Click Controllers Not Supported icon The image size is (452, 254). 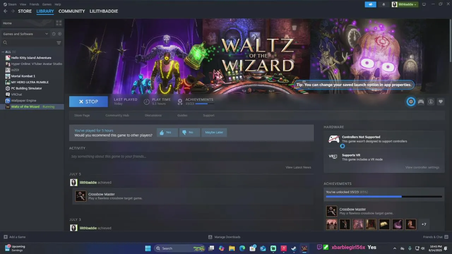click(x=334, y=139)
